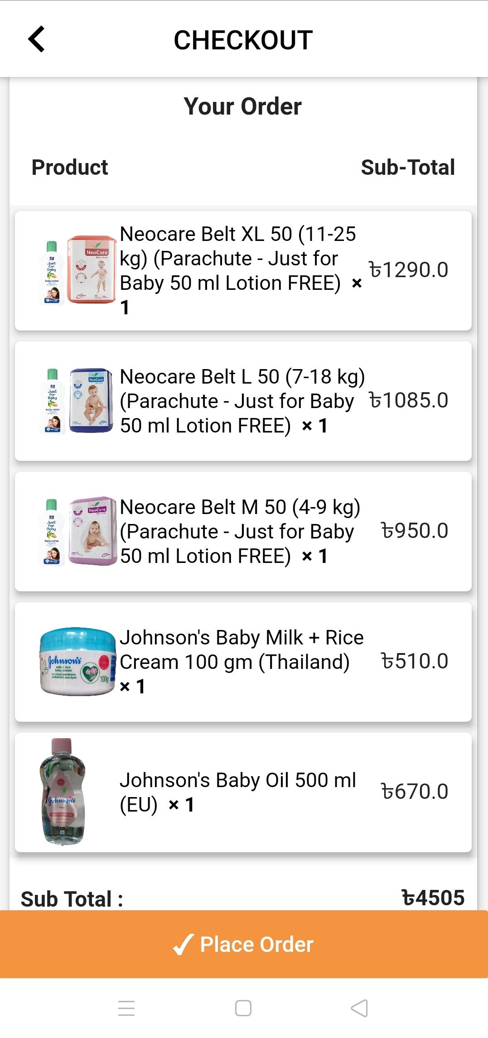The height and width of the screenshot is (1038, 488).
Task: Select Johnson's Baby Oil 500 ml title
Action: pyautogui.click(x=238, y=793)
